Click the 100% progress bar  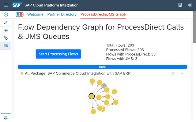[102, 66]
